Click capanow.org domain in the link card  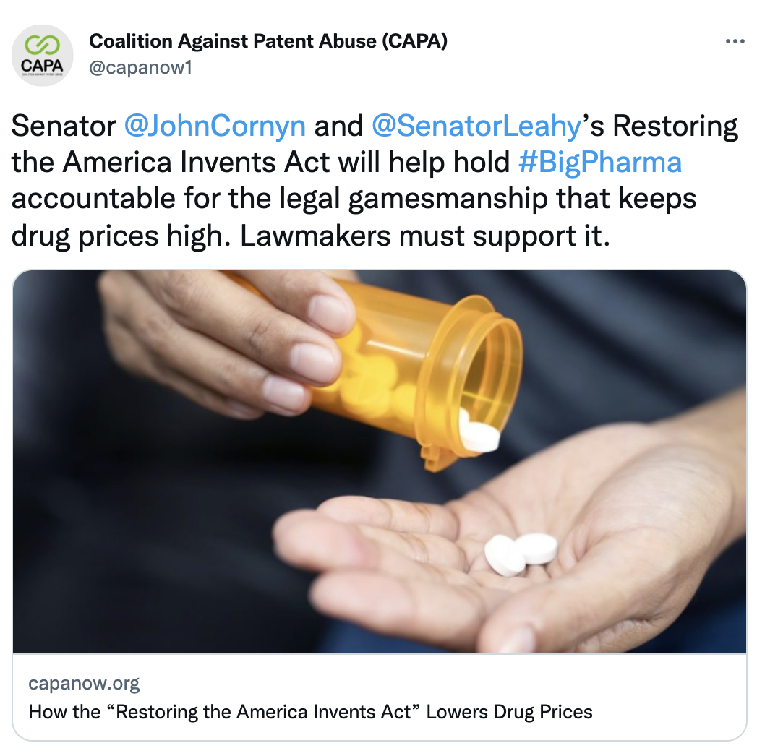click(84, 683)
